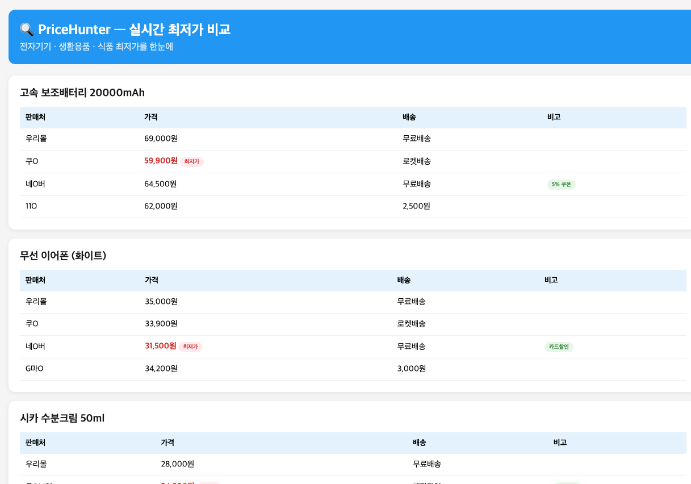The height and width of the screenshot is (484, 691).
Task: Click the red 59,900원 lowest price
Action: (161, 161)
